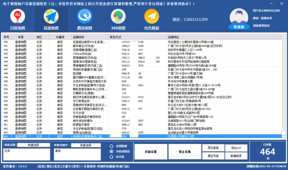
Task: Sort by the 地区 column header
Action: (39, 37)
